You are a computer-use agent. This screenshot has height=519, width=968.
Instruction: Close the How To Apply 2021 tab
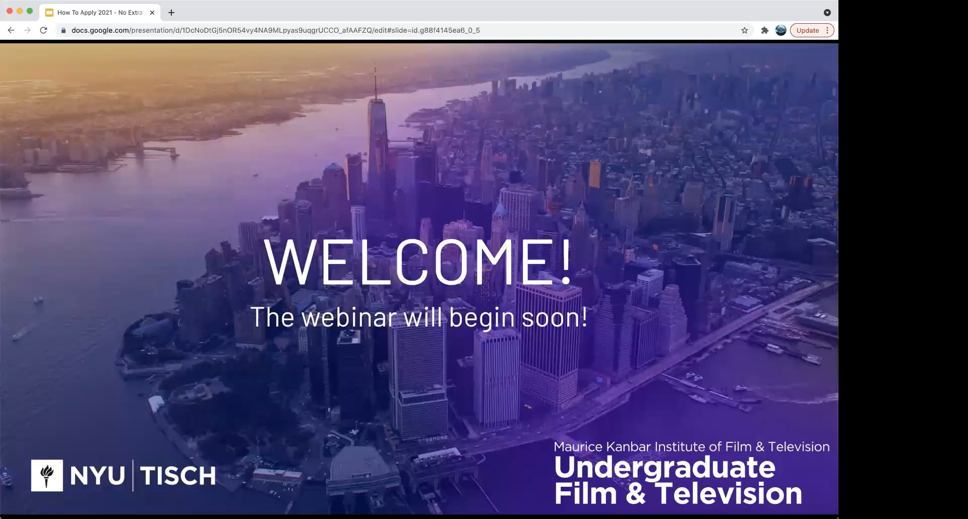click(152, 13)
